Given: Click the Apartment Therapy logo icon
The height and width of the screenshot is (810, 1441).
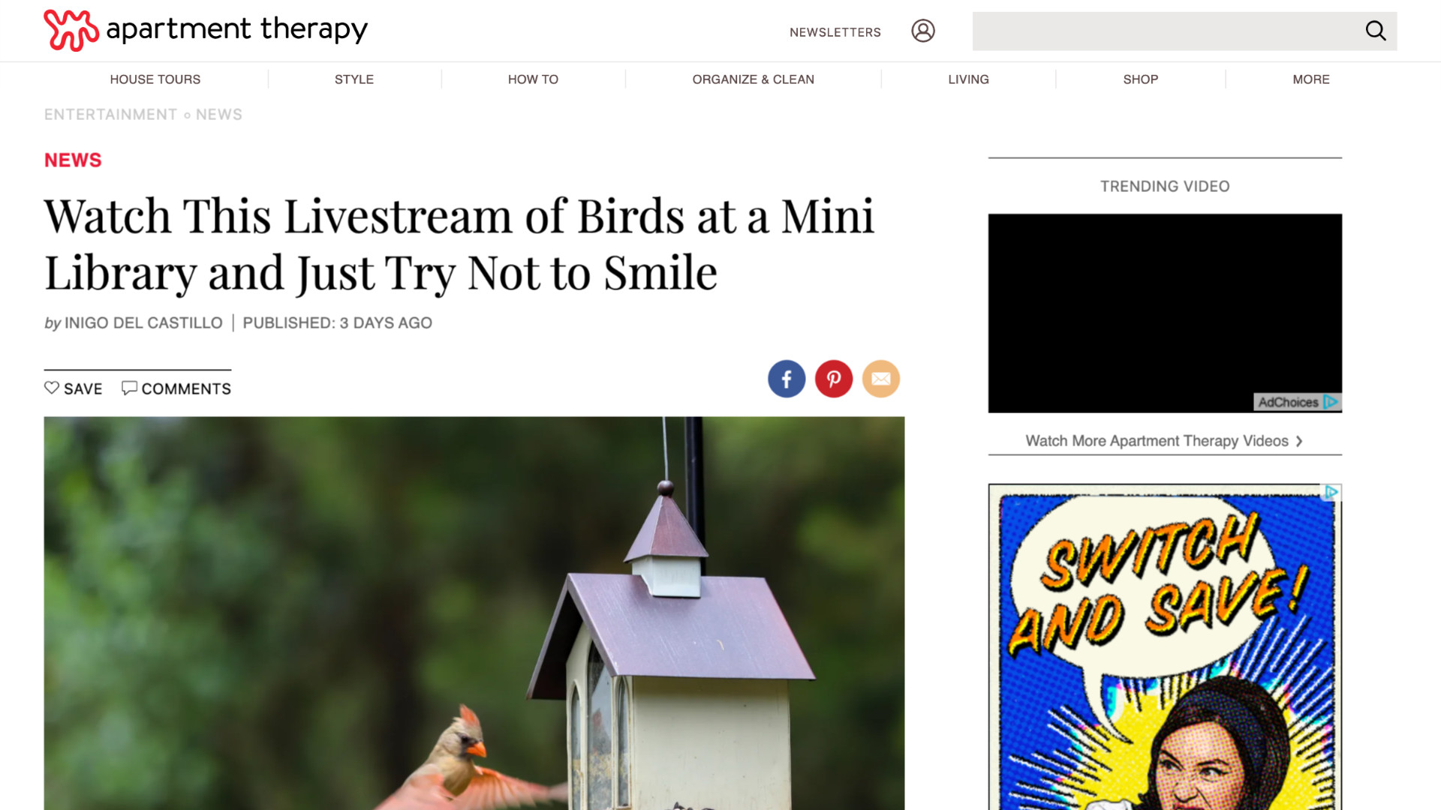Looking at the screenshot, I should pyautogui.click(x=71, y=30).
